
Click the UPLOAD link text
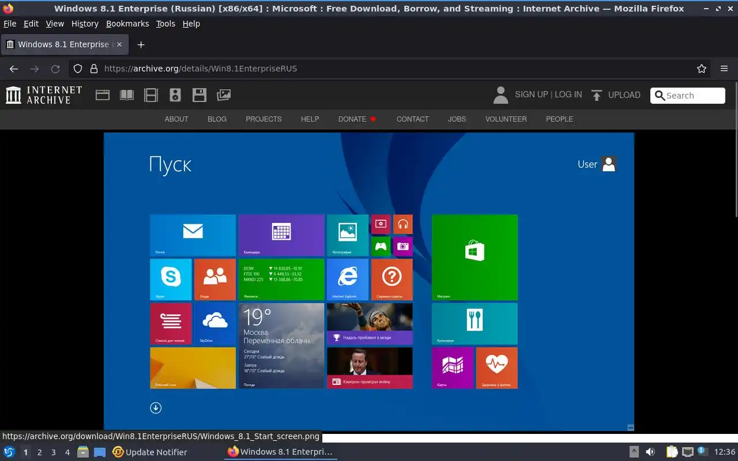[x=624, y=95]
